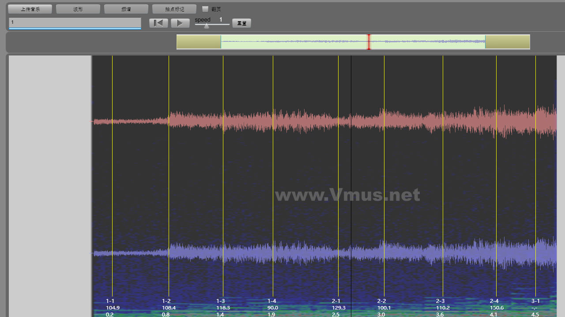Click the right shaded overview region
Image resolution: width=565 pixels, height=317 pixels.
point(508,42)
